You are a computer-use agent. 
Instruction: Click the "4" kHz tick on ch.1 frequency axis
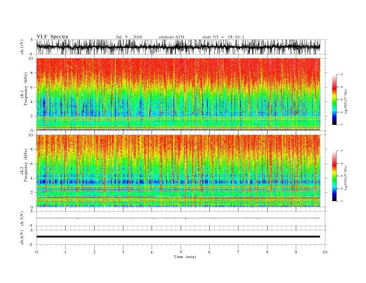[32, 102]
